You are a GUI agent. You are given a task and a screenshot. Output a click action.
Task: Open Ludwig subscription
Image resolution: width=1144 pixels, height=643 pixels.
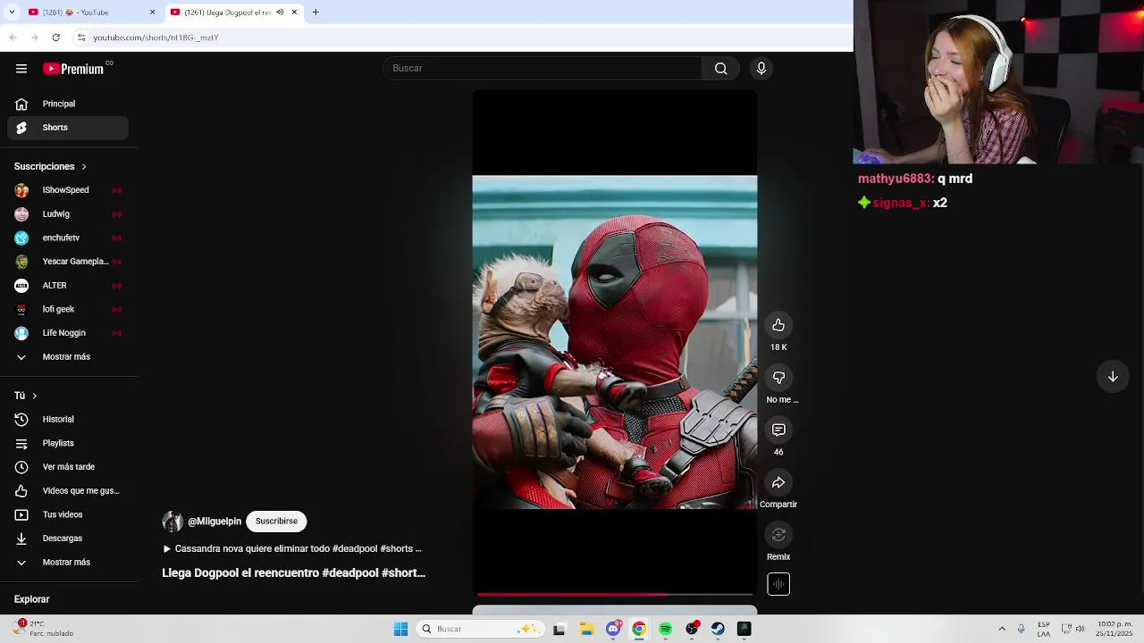(x=68, y=214)
